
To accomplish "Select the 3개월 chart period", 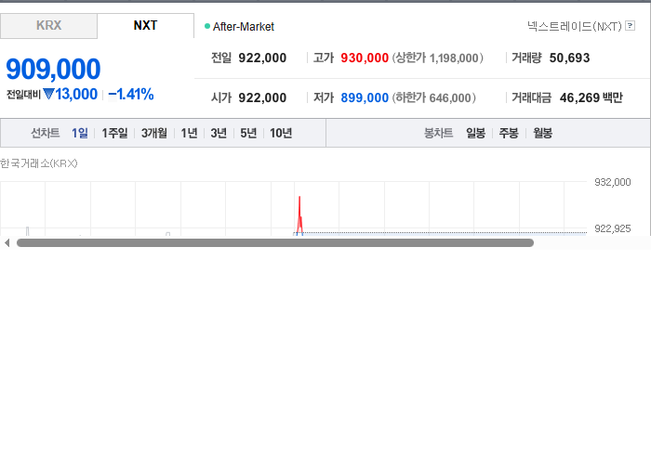I will [x=154, y=133].
